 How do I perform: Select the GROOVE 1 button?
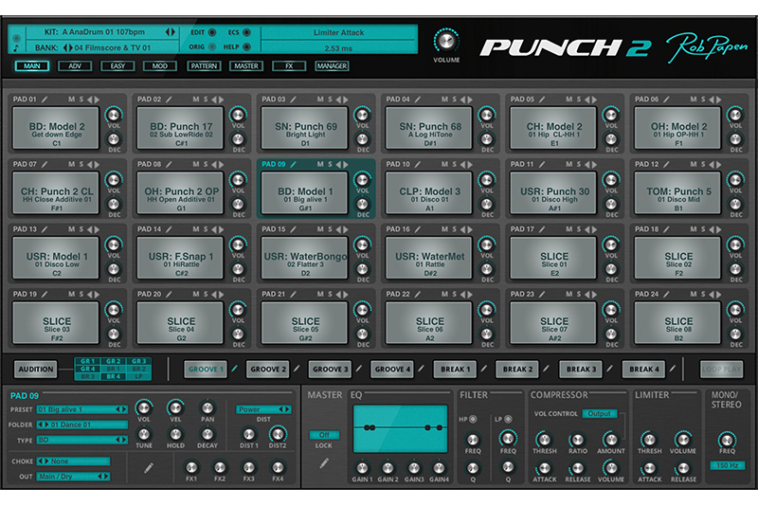206,370
